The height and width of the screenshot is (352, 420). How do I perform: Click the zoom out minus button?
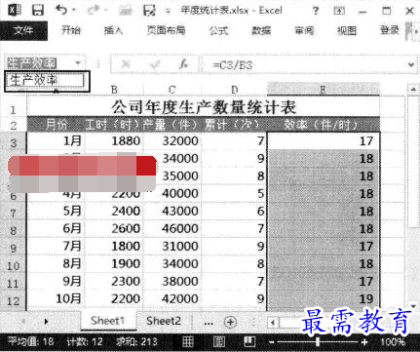pyautogui.click(x=272, y=342)
